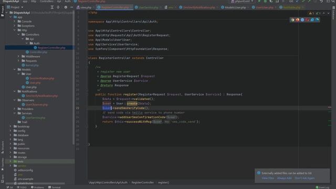Open file in Edge browser icon
Screen dimensions: 336x189
coord(317,20)
